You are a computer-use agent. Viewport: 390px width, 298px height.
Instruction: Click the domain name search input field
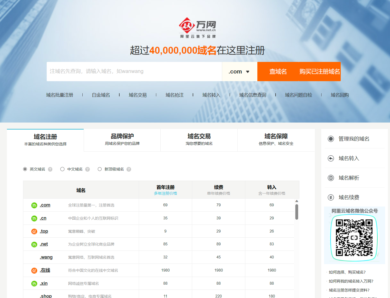point(134,72)
